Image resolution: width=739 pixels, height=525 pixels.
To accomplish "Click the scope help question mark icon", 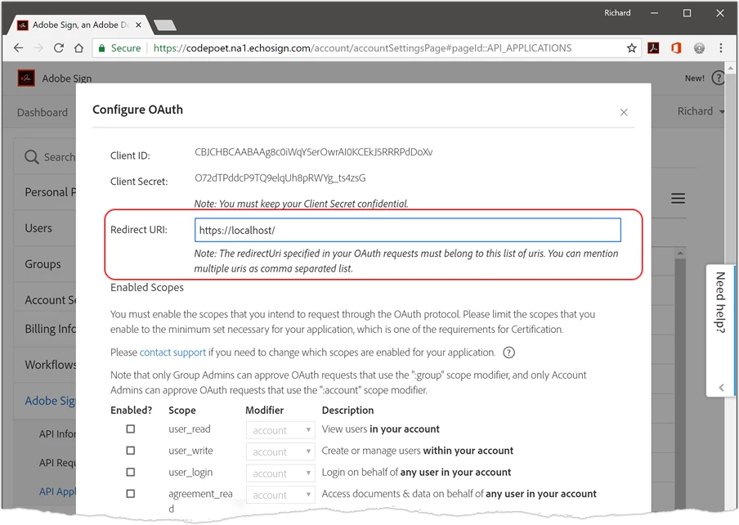I will pyautogui.click(x=509, y=352).
